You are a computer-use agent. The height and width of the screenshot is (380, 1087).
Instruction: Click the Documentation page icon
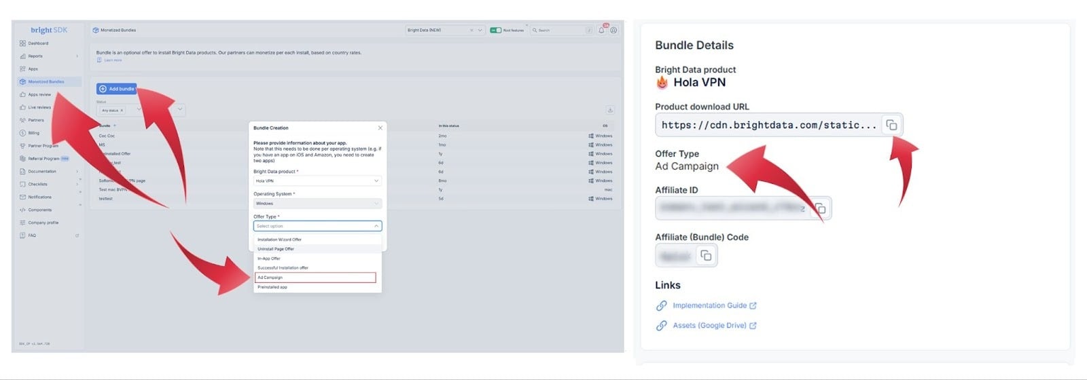[x=22, y=172]
